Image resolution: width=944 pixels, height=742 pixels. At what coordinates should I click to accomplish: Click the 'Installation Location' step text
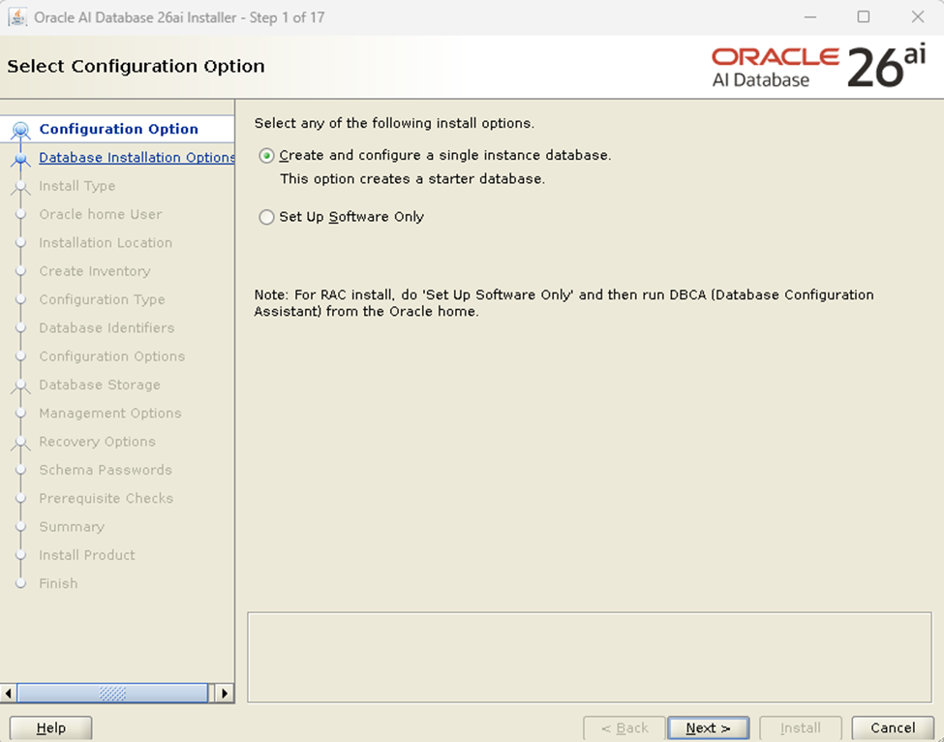click(x=106, y=242)
